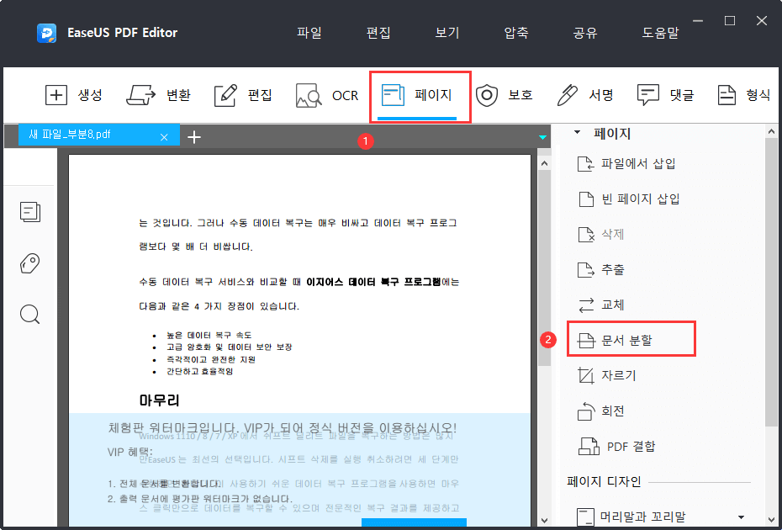782x530 pixels.
Task: Close the 새 파일_부분8.pdf tab
Action: 164,137
